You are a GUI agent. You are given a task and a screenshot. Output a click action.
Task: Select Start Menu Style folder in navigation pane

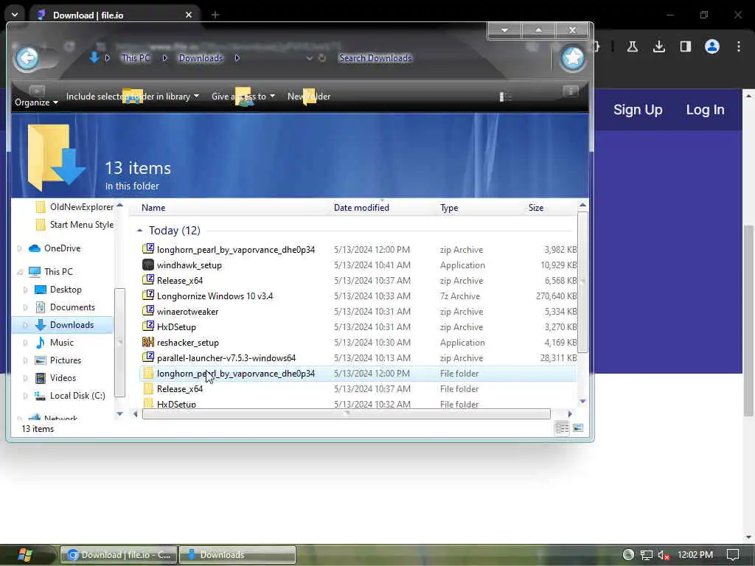[x=81, y=225]
